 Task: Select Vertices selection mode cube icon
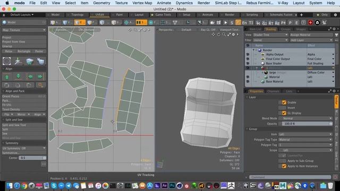(x=67, y=22)
